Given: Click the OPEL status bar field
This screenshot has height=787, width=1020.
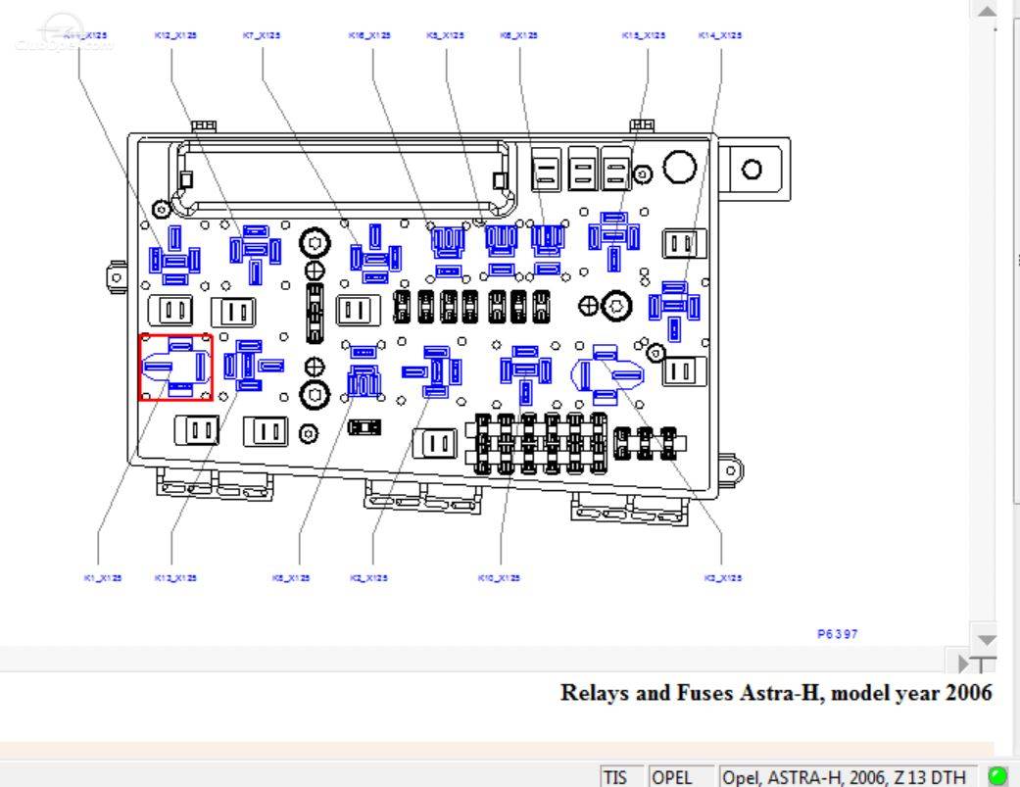Looking at the screenshot, I should [680, 777].
